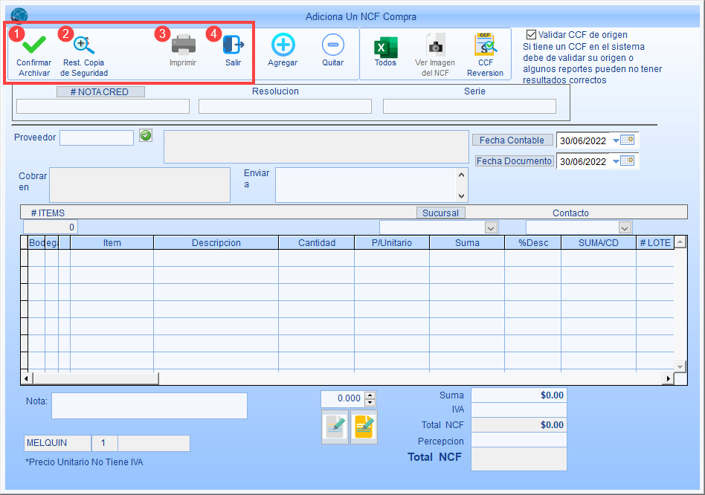
Task: Click the Fecha Documento label button
Action: pyautogui.click(x=515, y=161)
